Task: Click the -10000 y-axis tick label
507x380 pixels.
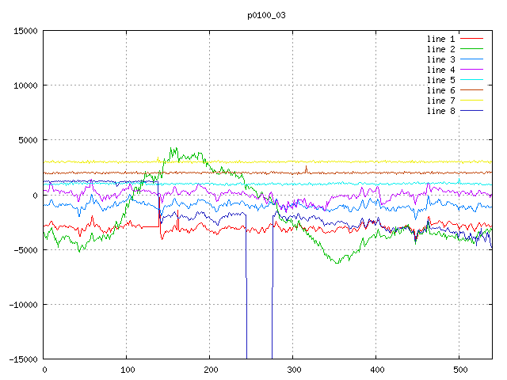Action: click(21, 305)
